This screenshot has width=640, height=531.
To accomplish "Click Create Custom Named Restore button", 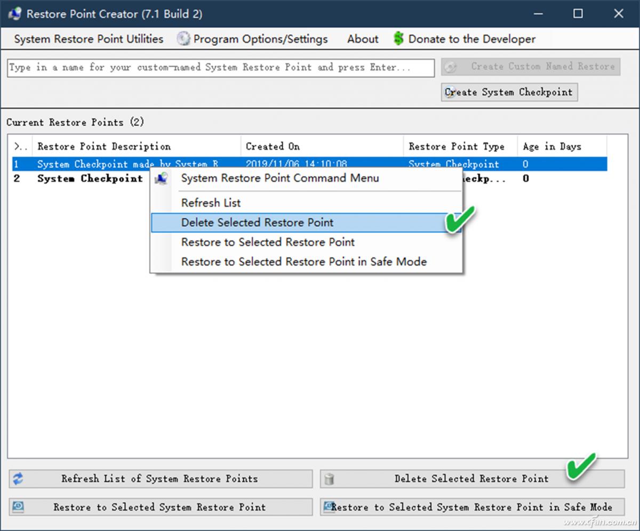I will [x=531, y=67].
